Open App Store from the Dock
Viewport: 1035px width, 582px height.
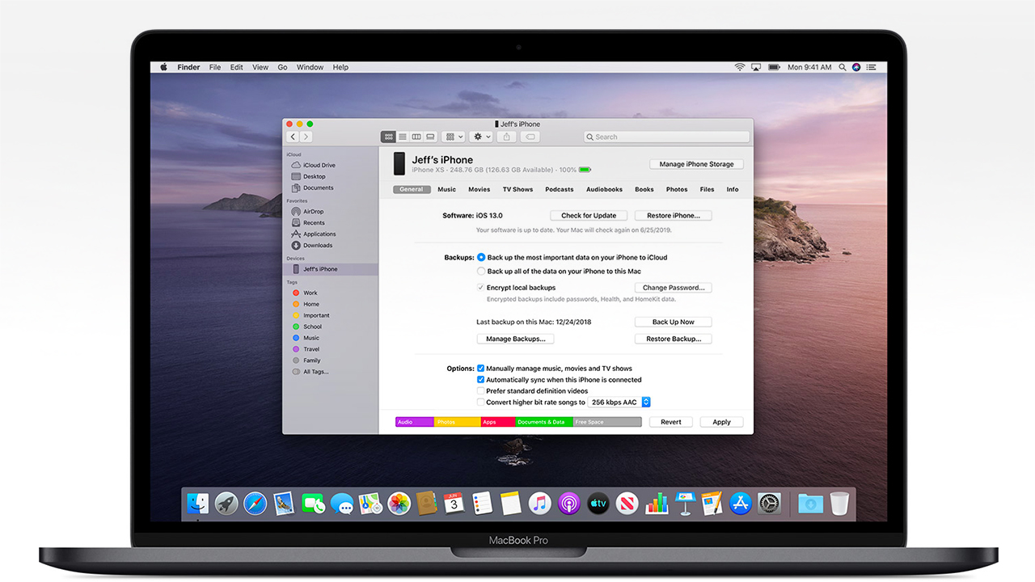(x=741, y=504)
